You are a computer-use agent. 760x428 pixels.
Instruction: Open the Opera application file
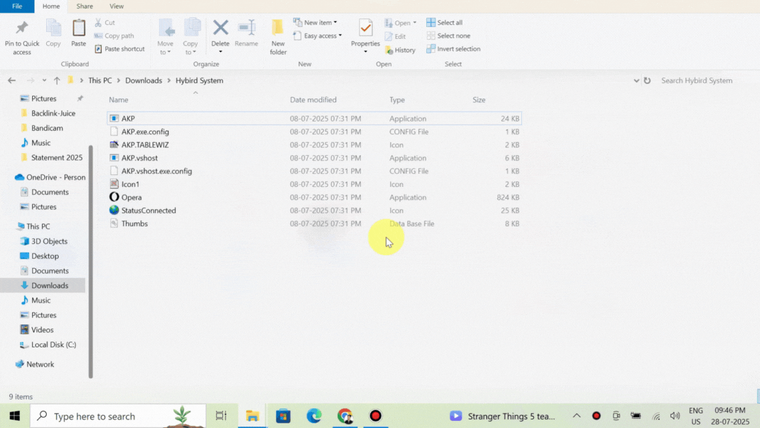pyautogui.click(x=131, y=197)
